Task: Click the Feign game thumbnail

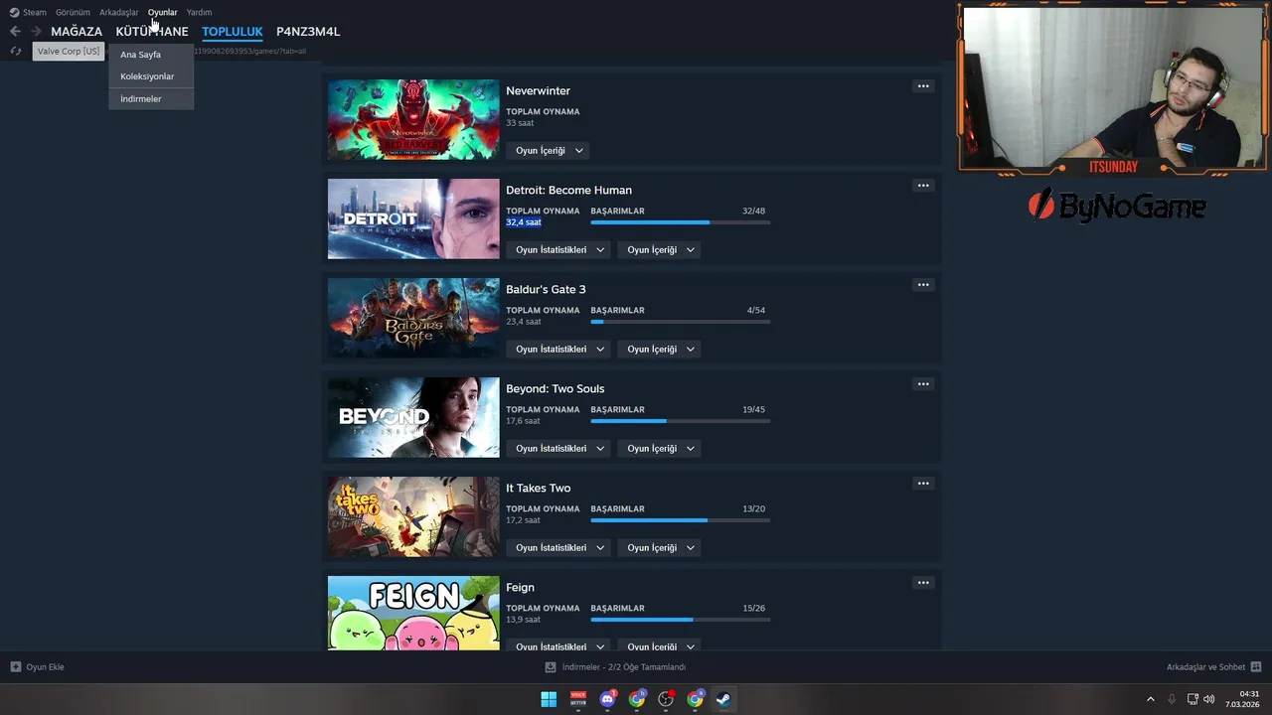Action: [x=413, y=613]
